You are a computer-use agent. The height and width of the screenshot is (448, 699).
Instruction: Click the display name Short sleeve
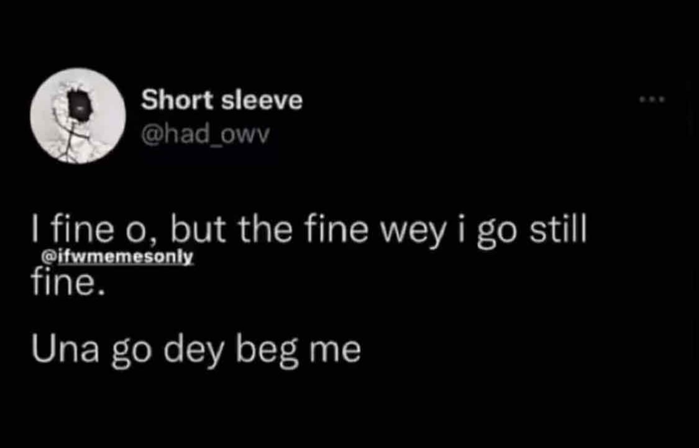tap(222, 100)
